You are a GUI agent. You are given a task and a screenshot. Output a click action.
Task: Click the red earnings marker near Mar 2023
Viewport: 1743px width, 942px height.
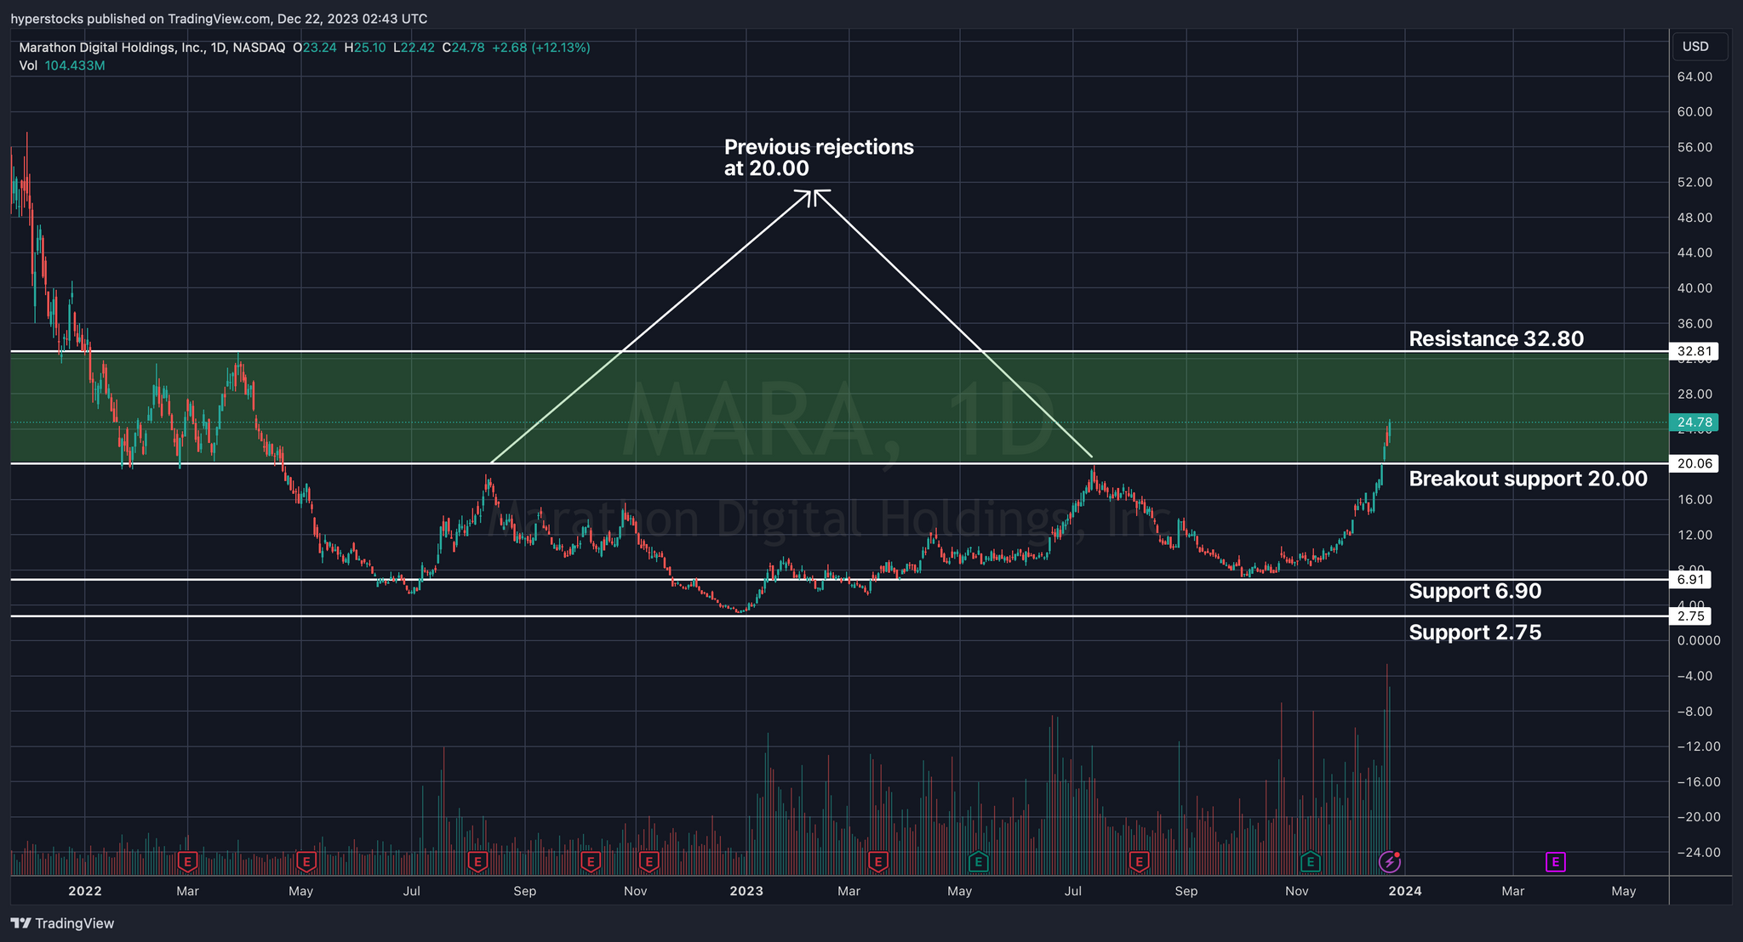[878, 862]
